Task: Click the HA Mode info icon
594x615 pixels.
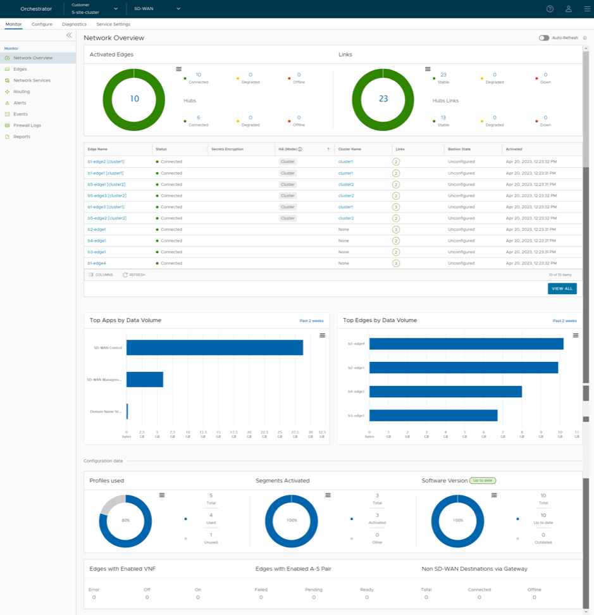Action: (300, 150)
